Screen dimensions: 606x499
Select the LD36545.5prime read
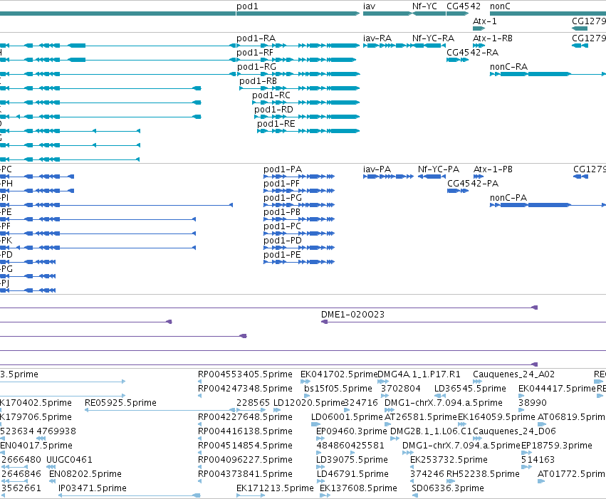point(440,396)
